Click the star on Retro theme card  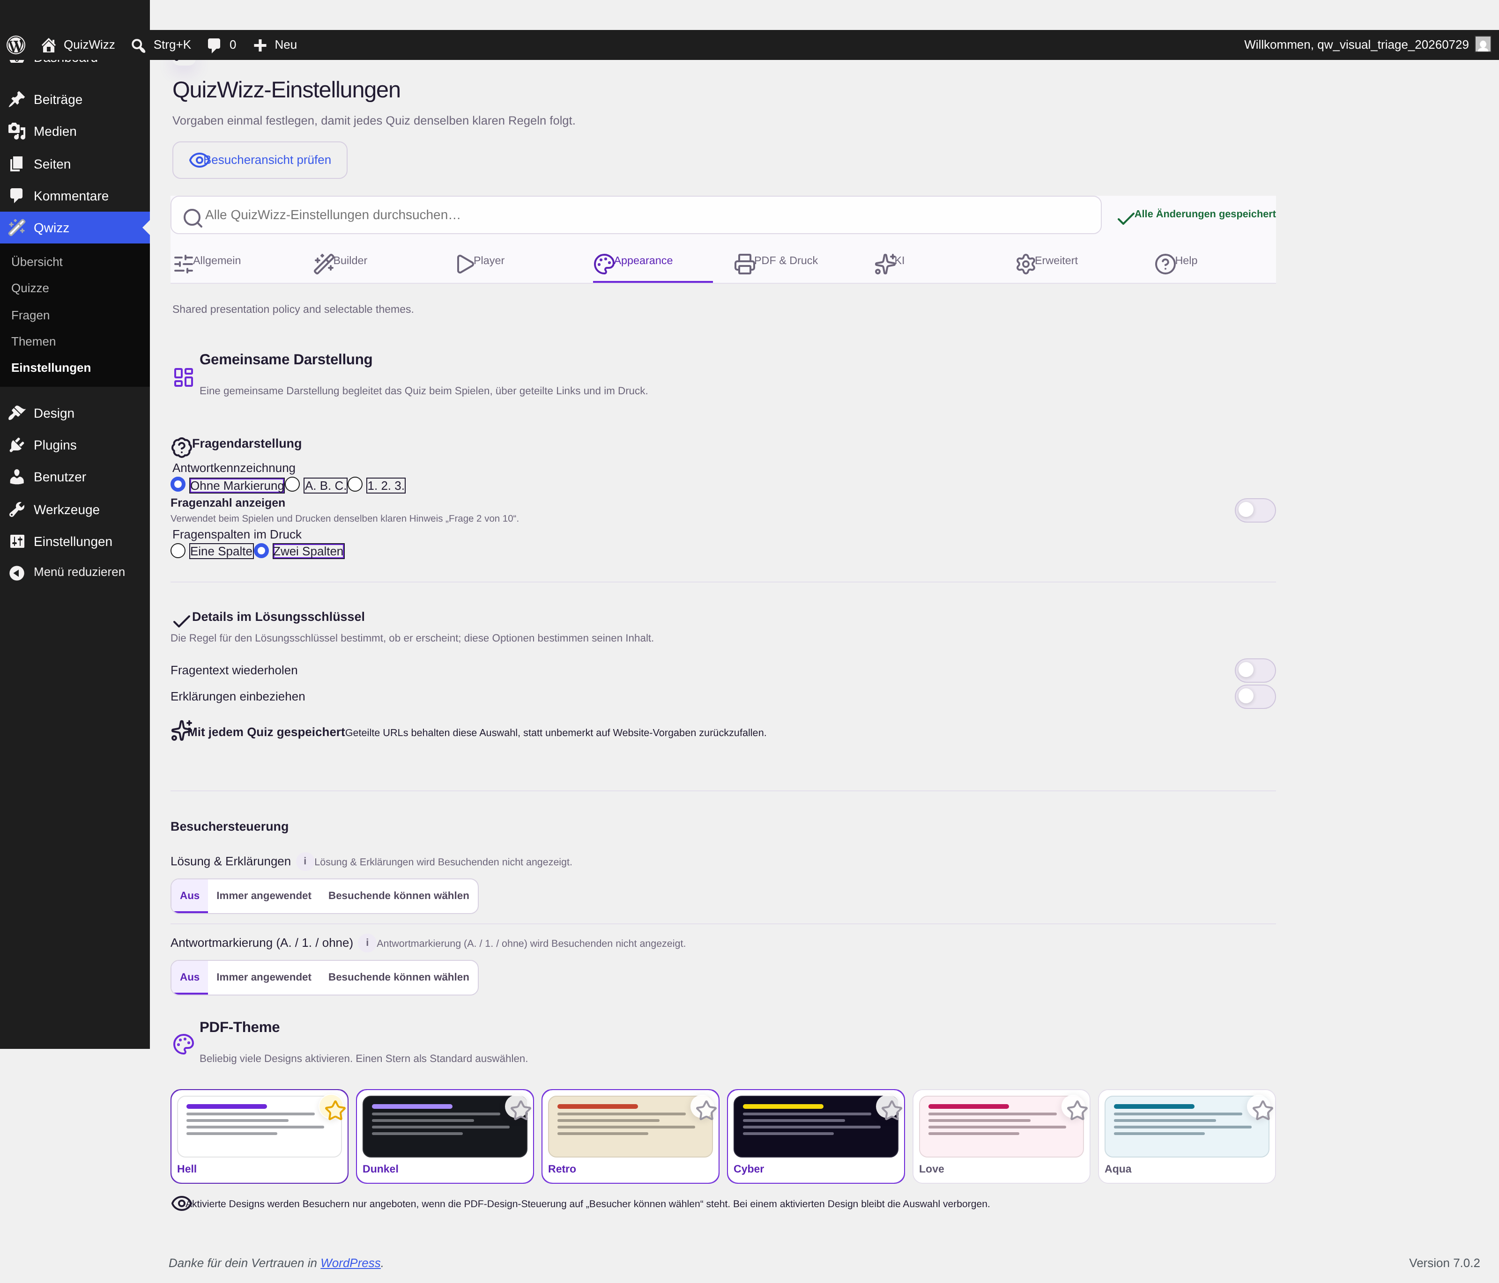click(x=706, y=1110)
